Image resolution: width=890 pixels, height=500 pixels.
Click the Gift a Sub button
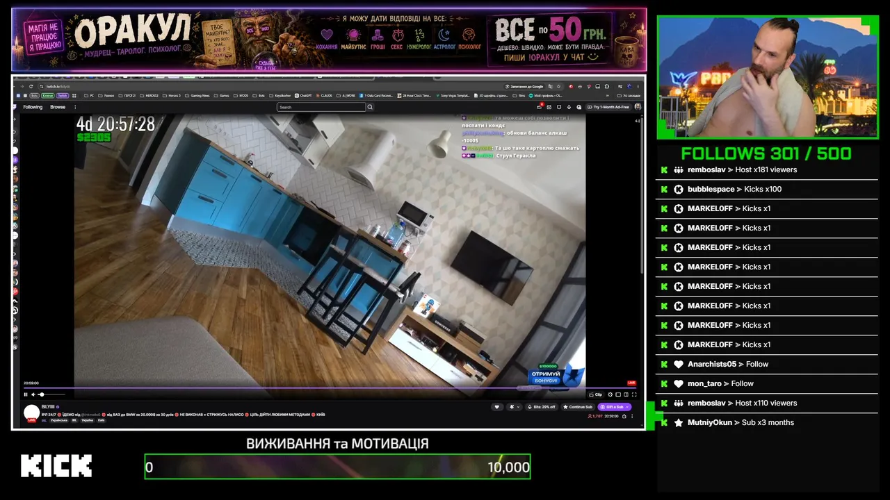pos(615,407)
